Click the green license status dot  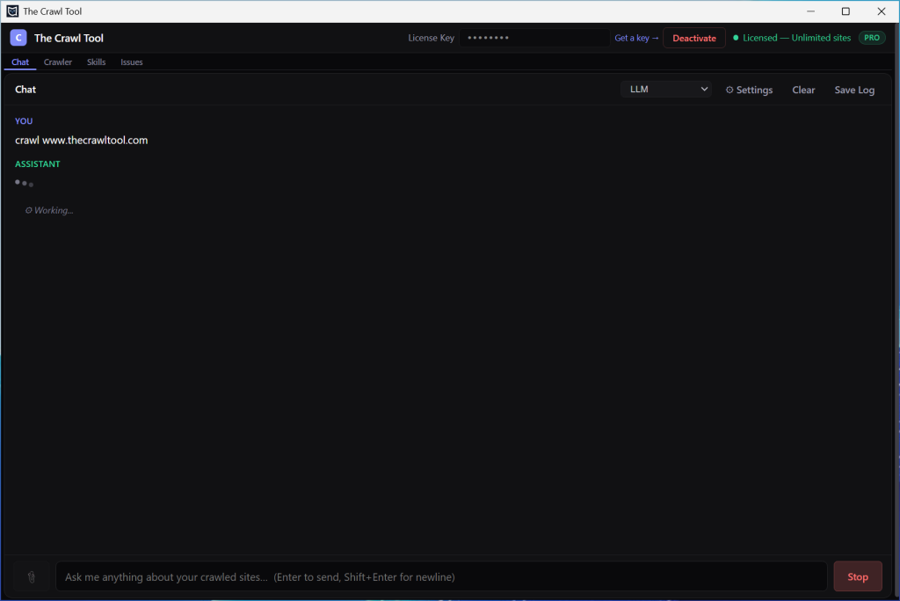point(736,38)
